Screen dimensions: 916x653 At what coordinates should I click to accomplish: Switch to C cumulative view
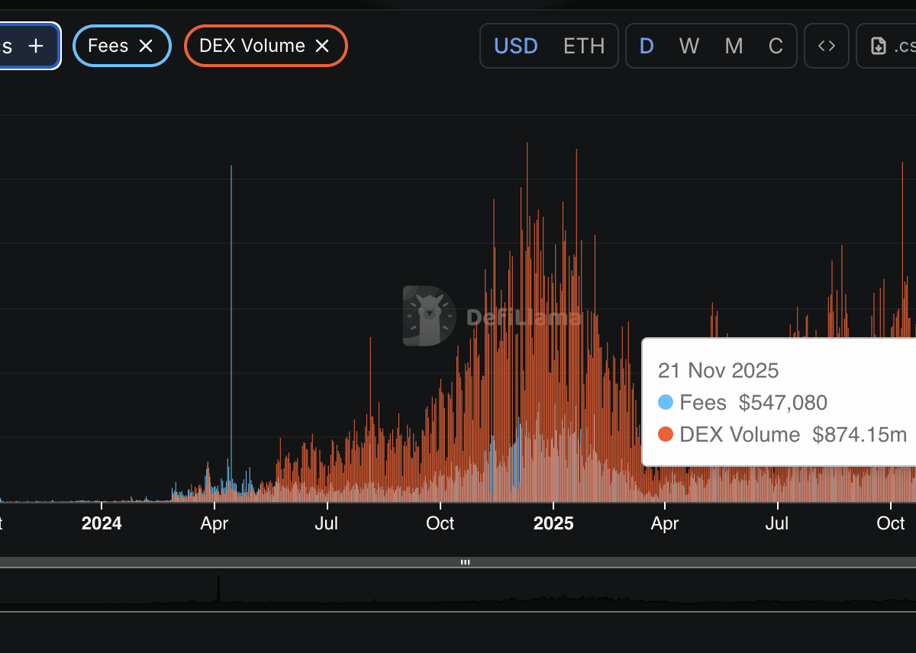point(776,46)
